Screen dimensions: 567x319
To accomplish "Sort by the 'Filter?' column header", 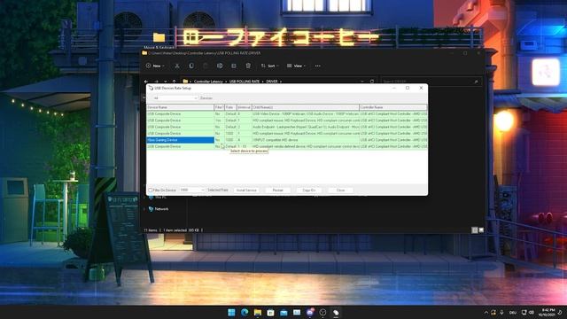I will tap(219, 107).
